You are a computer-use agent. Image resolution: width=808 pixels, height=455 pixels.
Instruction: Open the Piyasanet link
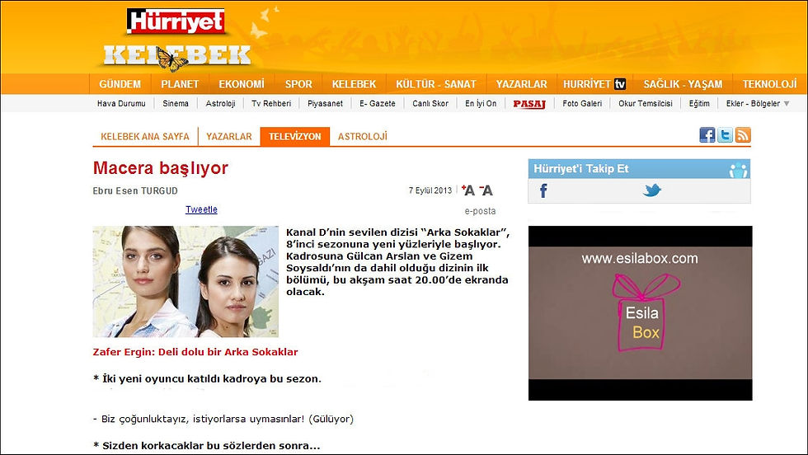click(x=325, y=104)
